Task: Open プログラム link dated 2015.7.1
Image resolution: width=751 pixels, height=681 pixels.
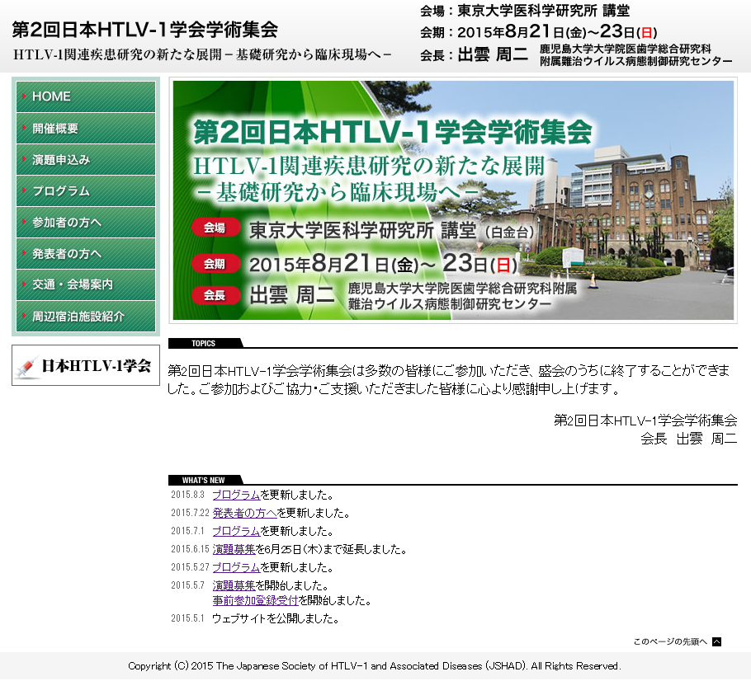Action: coord(236,531)
